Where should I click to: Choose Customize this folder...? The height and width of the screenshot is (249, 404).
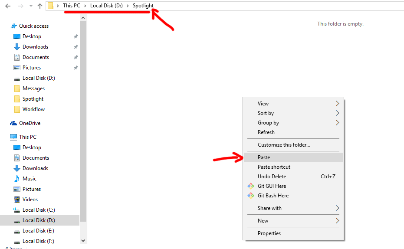[293, 145]
